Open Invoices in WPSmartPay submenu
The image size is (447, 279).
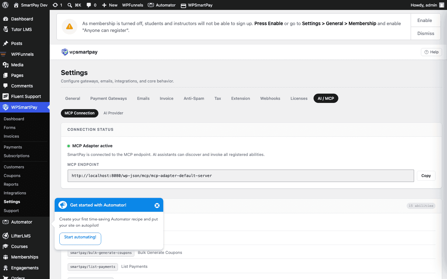(11, 136)
